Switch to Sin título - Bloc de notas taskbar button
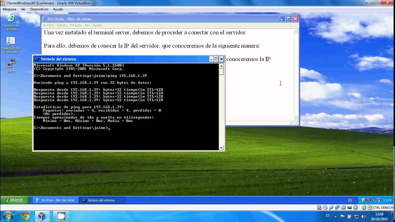The height and width of the screenshot is (222, 395). [56, 200]
